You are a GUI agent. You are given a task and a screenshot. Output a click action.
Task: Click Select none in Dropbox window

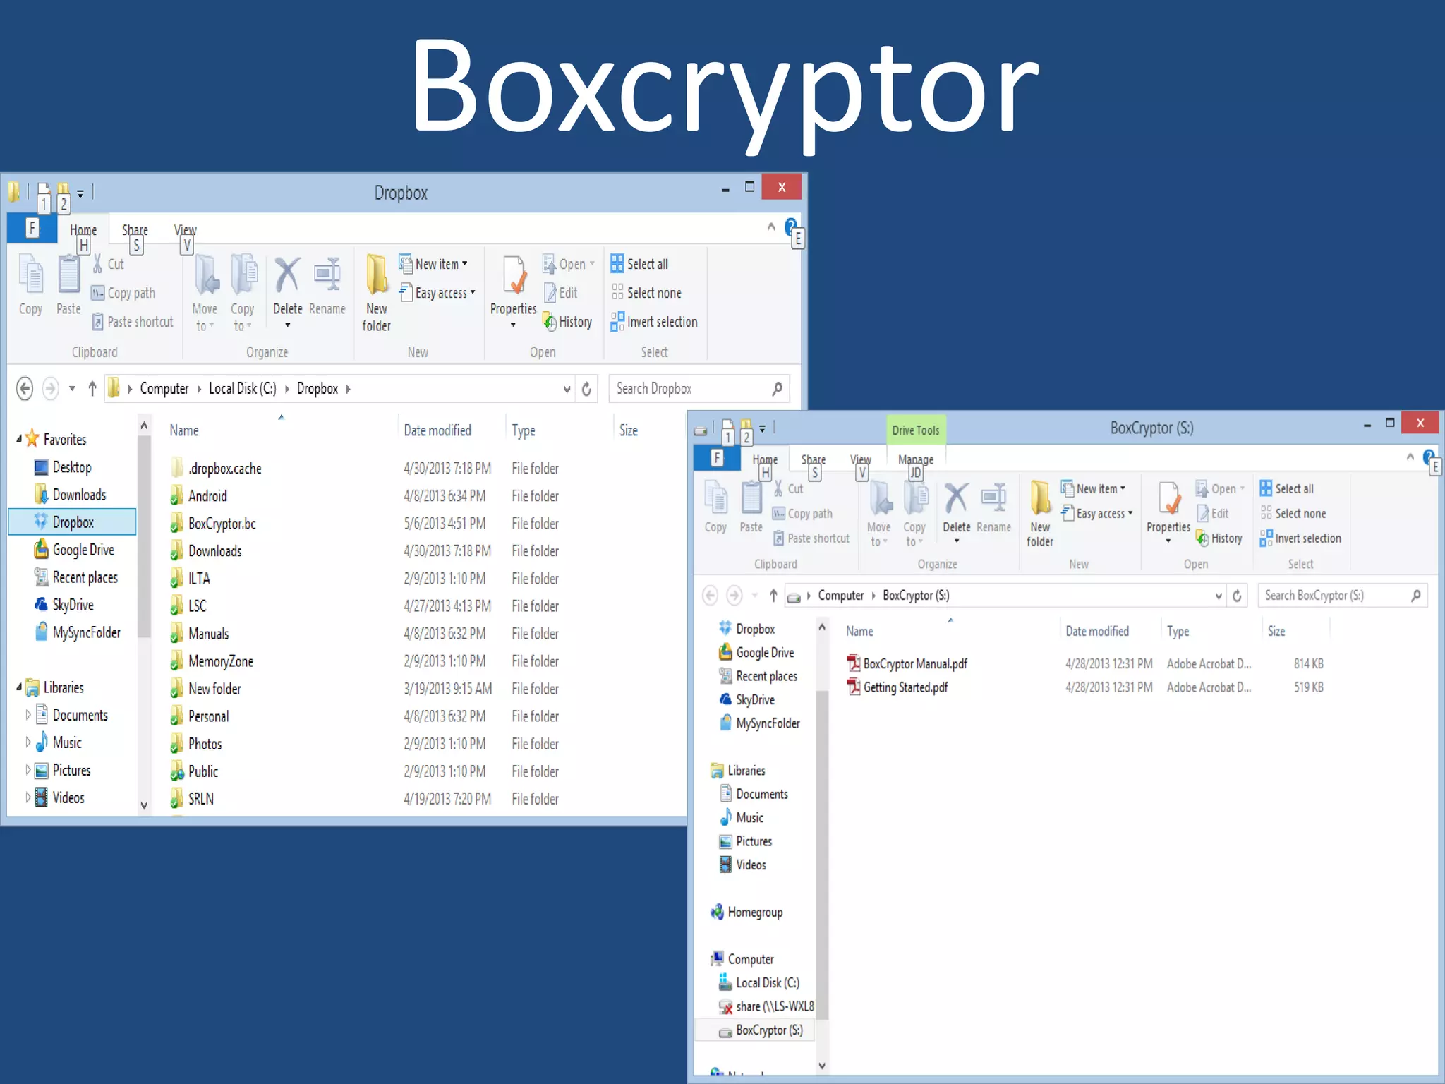pyautogui.click(x=646, y=293)
